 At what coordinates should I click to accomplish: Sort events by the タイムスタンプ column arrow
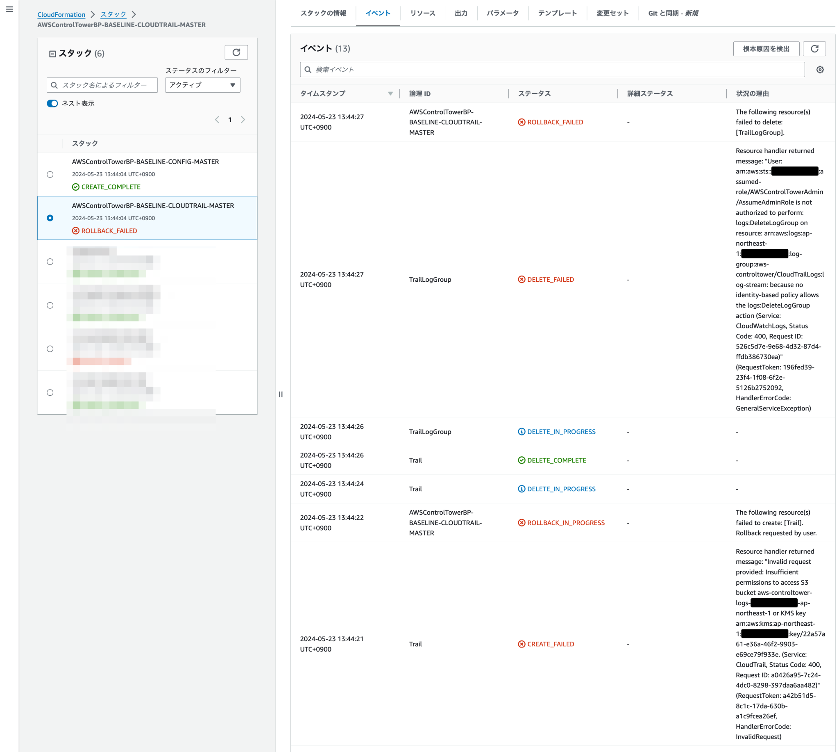point(390,94)
